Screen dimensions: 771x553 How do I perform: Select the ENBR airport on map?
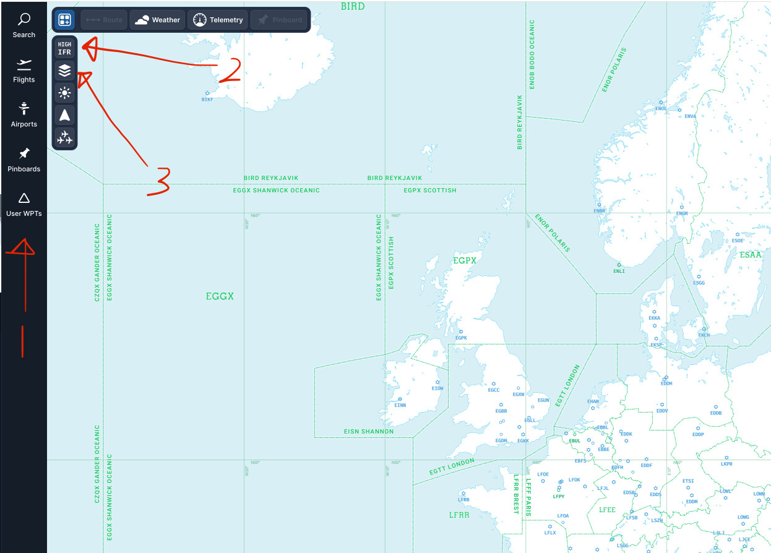pyautogui.click(x=600, y=205)
